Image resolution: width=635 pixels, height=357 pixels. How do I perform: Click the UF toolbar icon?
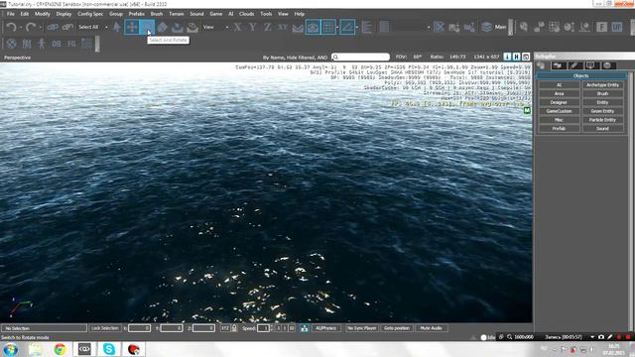point(617,27)
